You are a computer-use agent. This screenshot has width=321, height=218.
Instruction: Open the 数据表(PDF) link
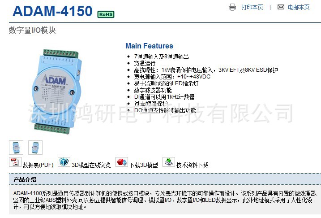click(38, 165)
